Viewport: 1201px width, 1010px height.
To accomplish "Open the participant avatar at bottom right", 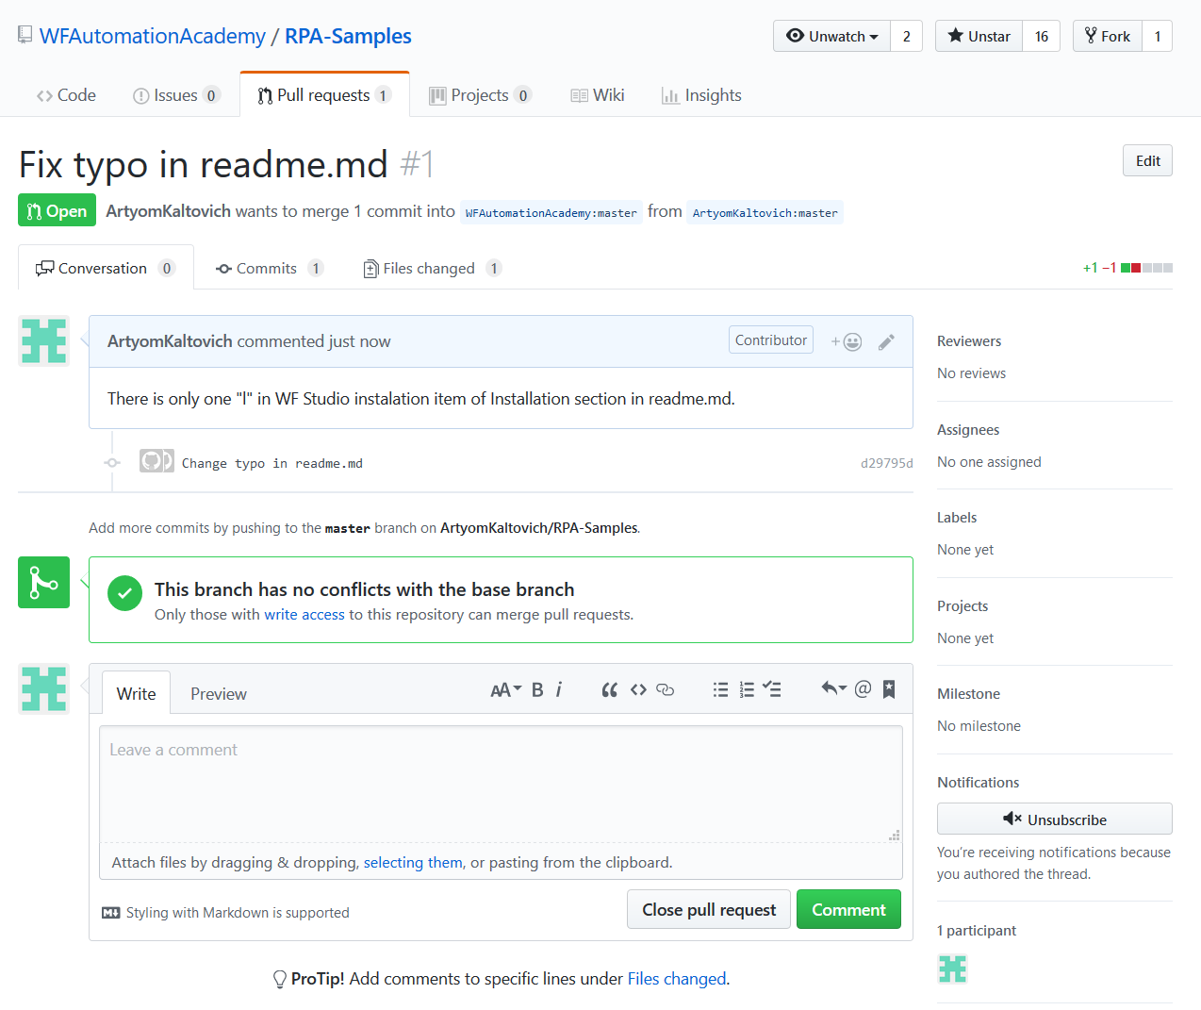I will tap(952, 969).
